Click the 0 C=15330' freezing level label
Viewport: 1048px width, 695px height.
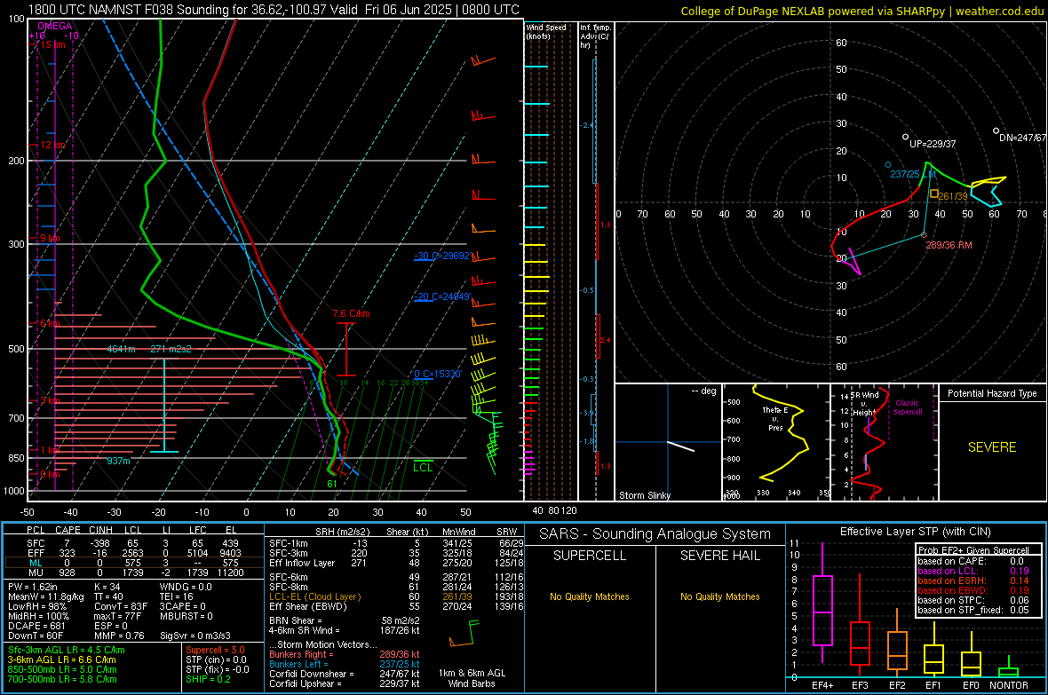coord(438,375)
